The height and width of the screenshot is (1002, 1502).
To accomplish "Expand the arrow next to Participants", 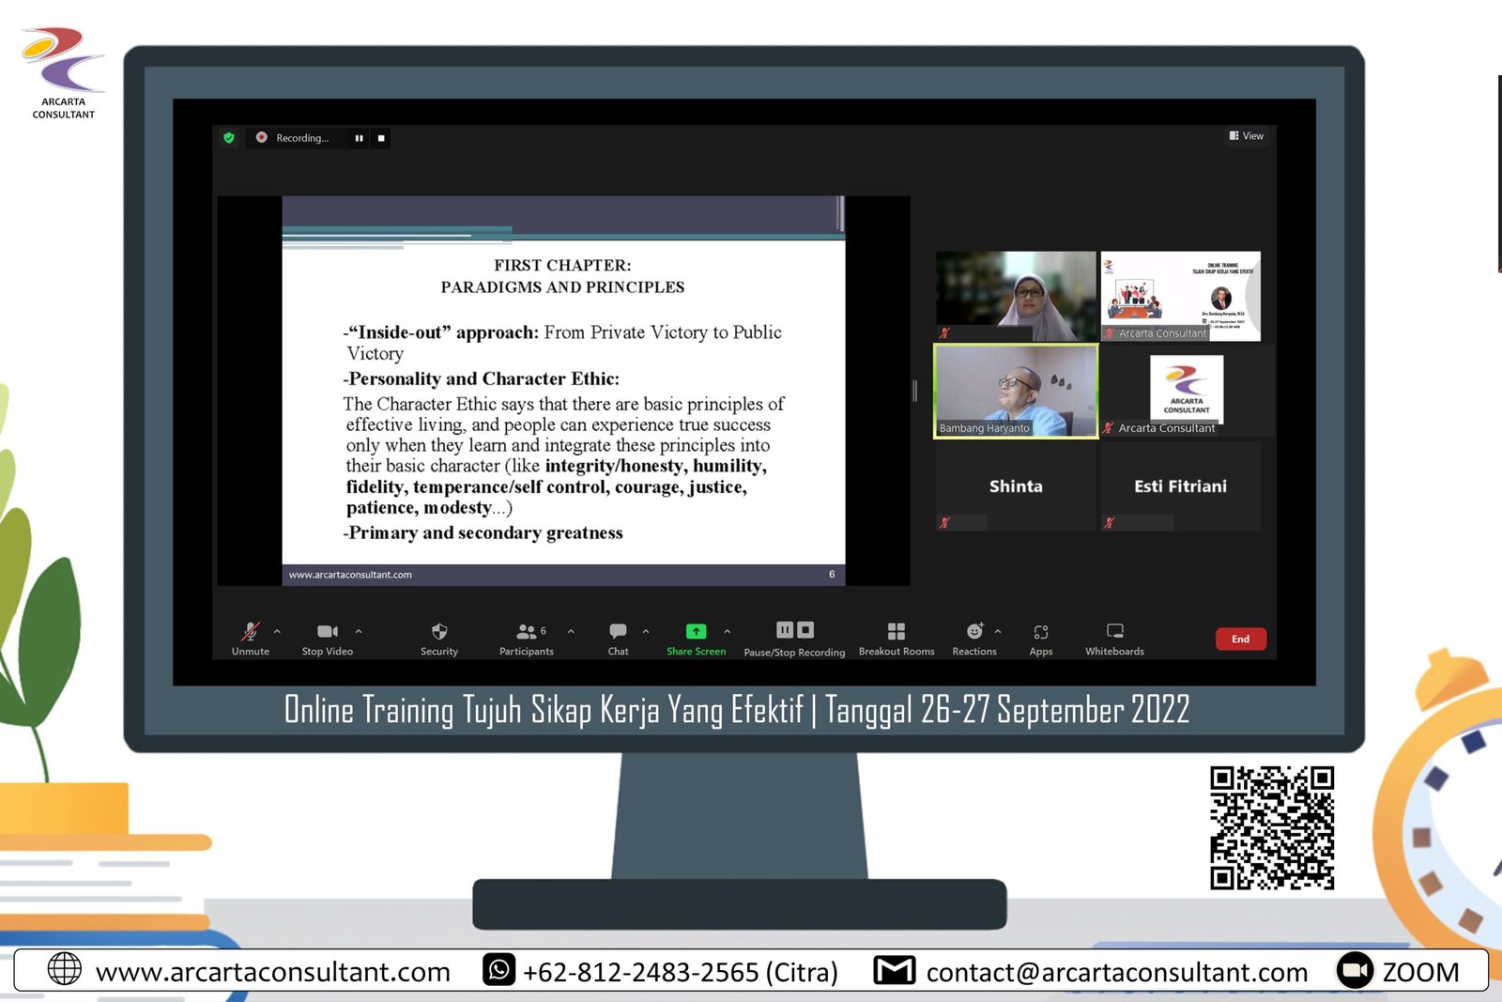I will tap(571, 631).
